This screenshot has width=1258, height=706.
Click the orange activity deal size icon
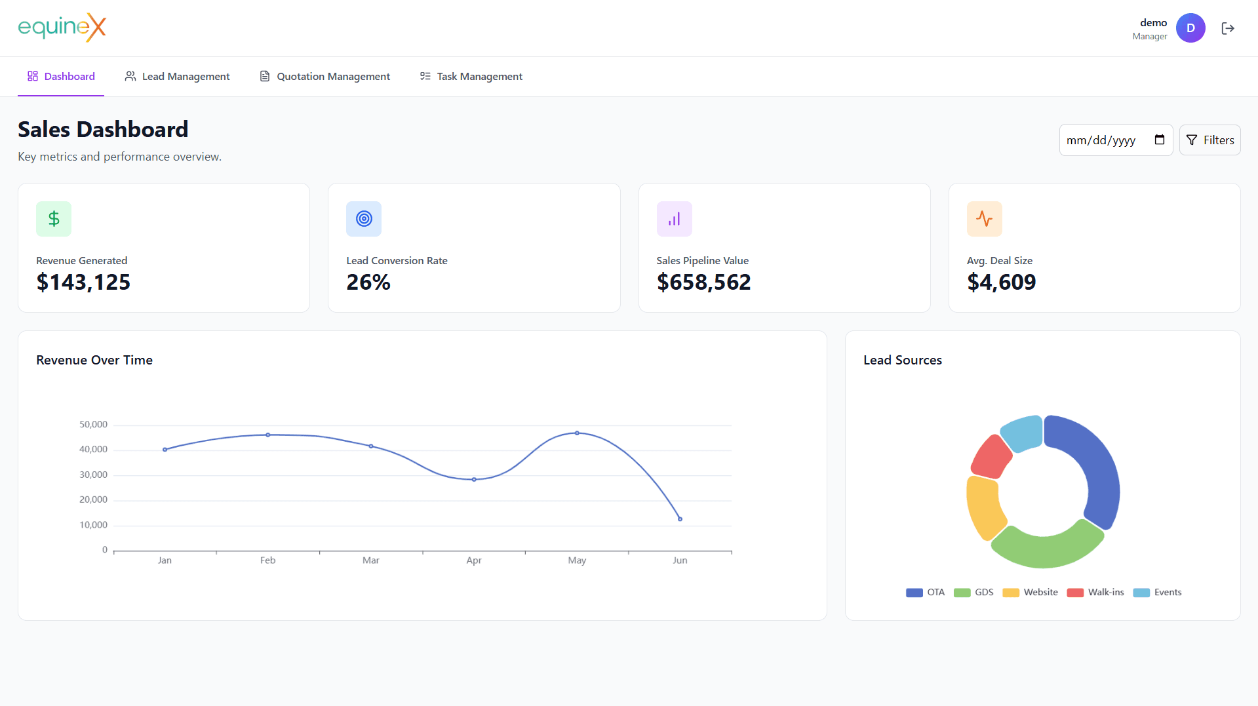(x=984, y=219)
